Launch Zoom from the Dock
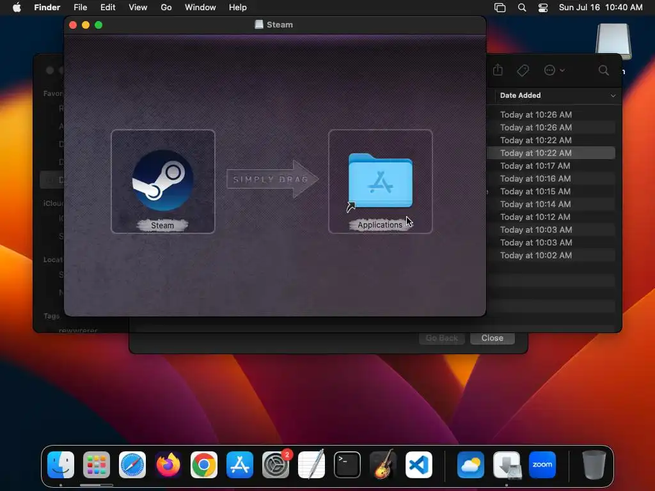Screen dimensions: 655x491 542,465
